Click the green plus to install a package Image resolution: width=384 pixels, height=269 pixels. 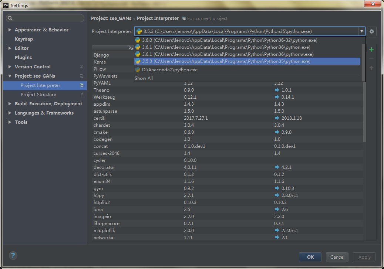click(x=371, y=50)
